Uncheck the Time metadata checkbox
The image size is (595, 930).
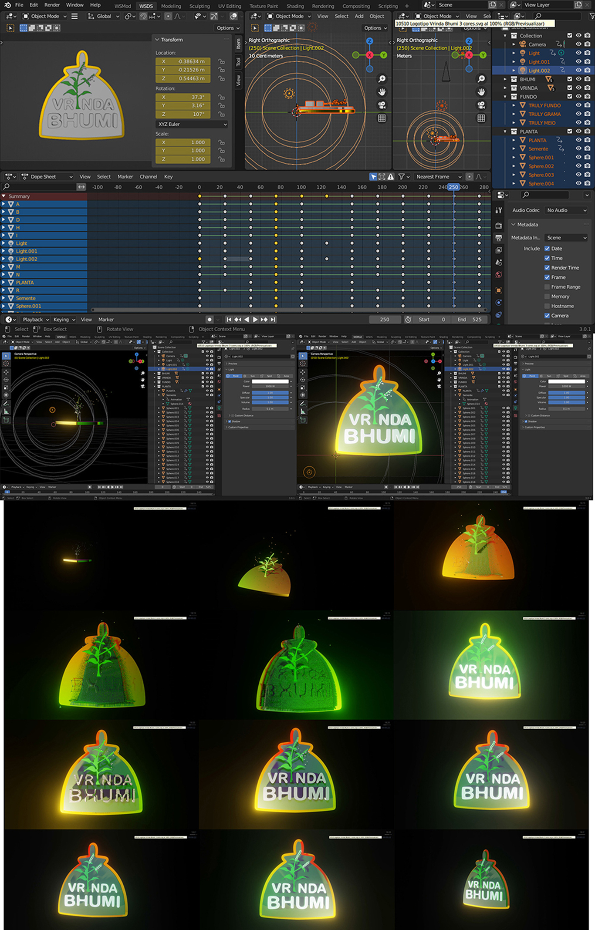point(547,258)
